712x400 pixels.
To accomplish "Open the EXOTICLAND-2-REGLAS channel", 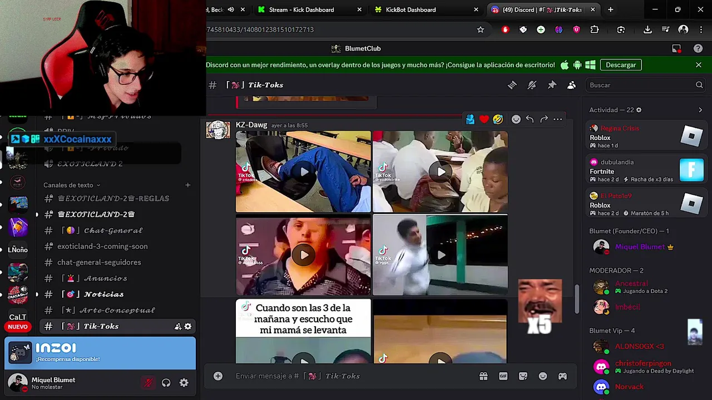I will [x=118, y=198].
